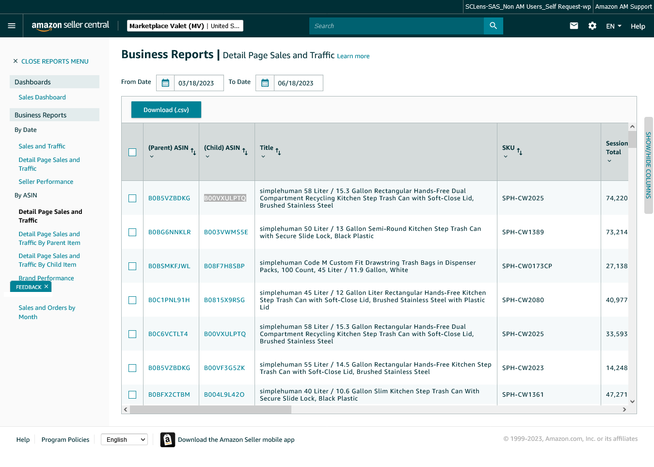This screenshot has height=467, width=654.
Task: Sort by SKU arrows icon
Action: click(x=520, y=152)
